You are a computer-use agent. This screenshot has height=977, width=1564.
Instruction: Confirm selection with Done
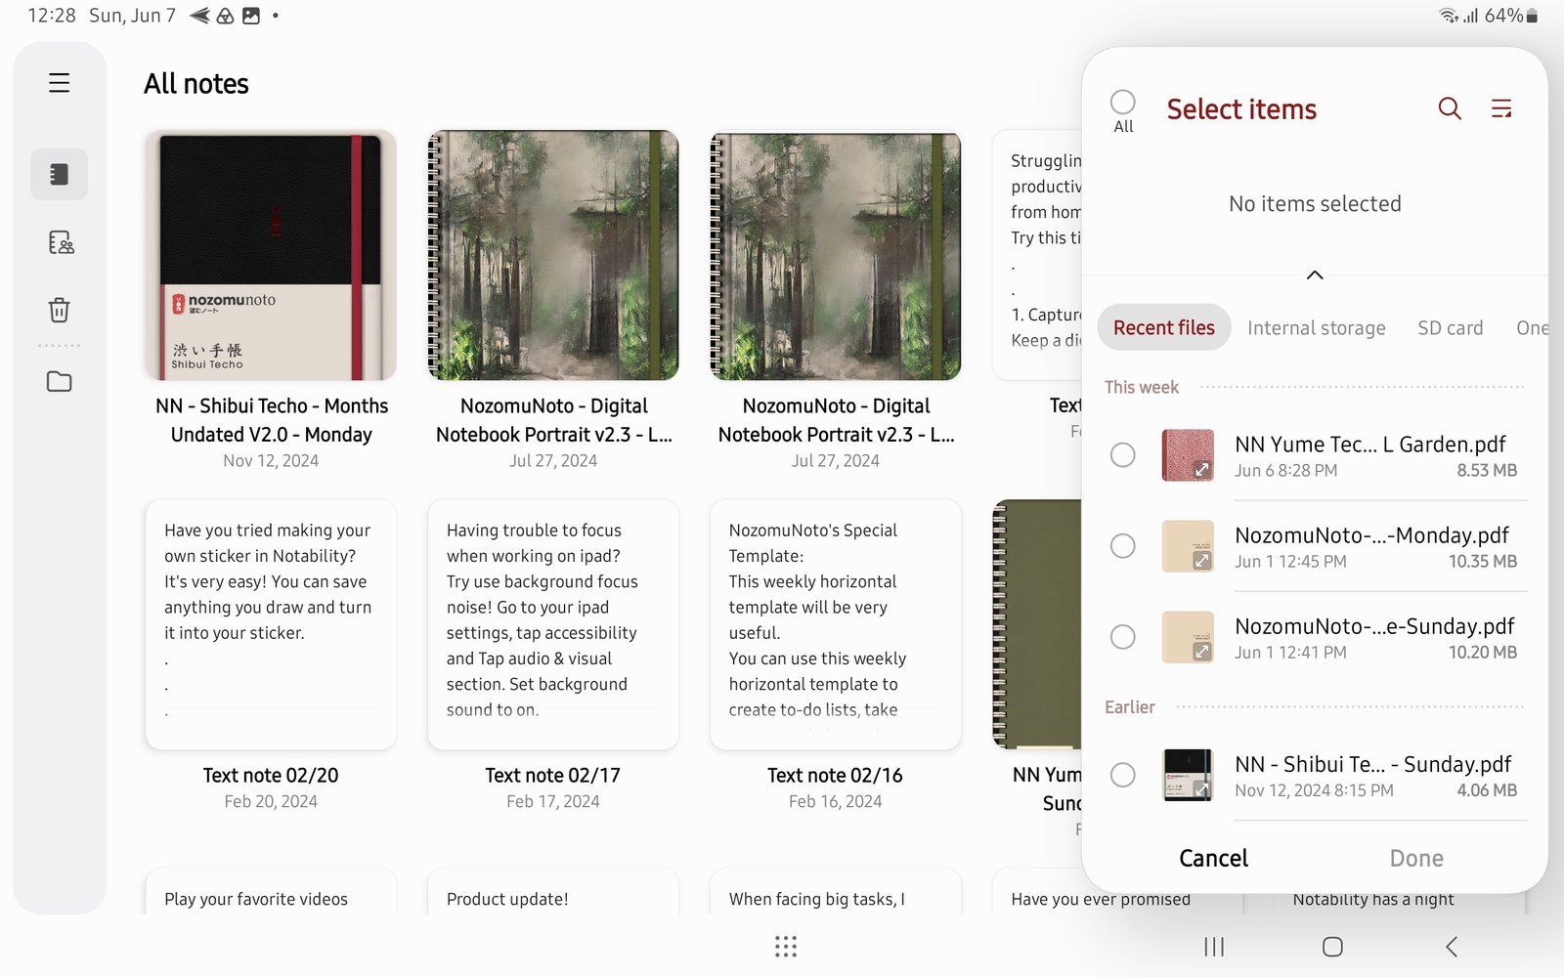(x=1416, y=858)
